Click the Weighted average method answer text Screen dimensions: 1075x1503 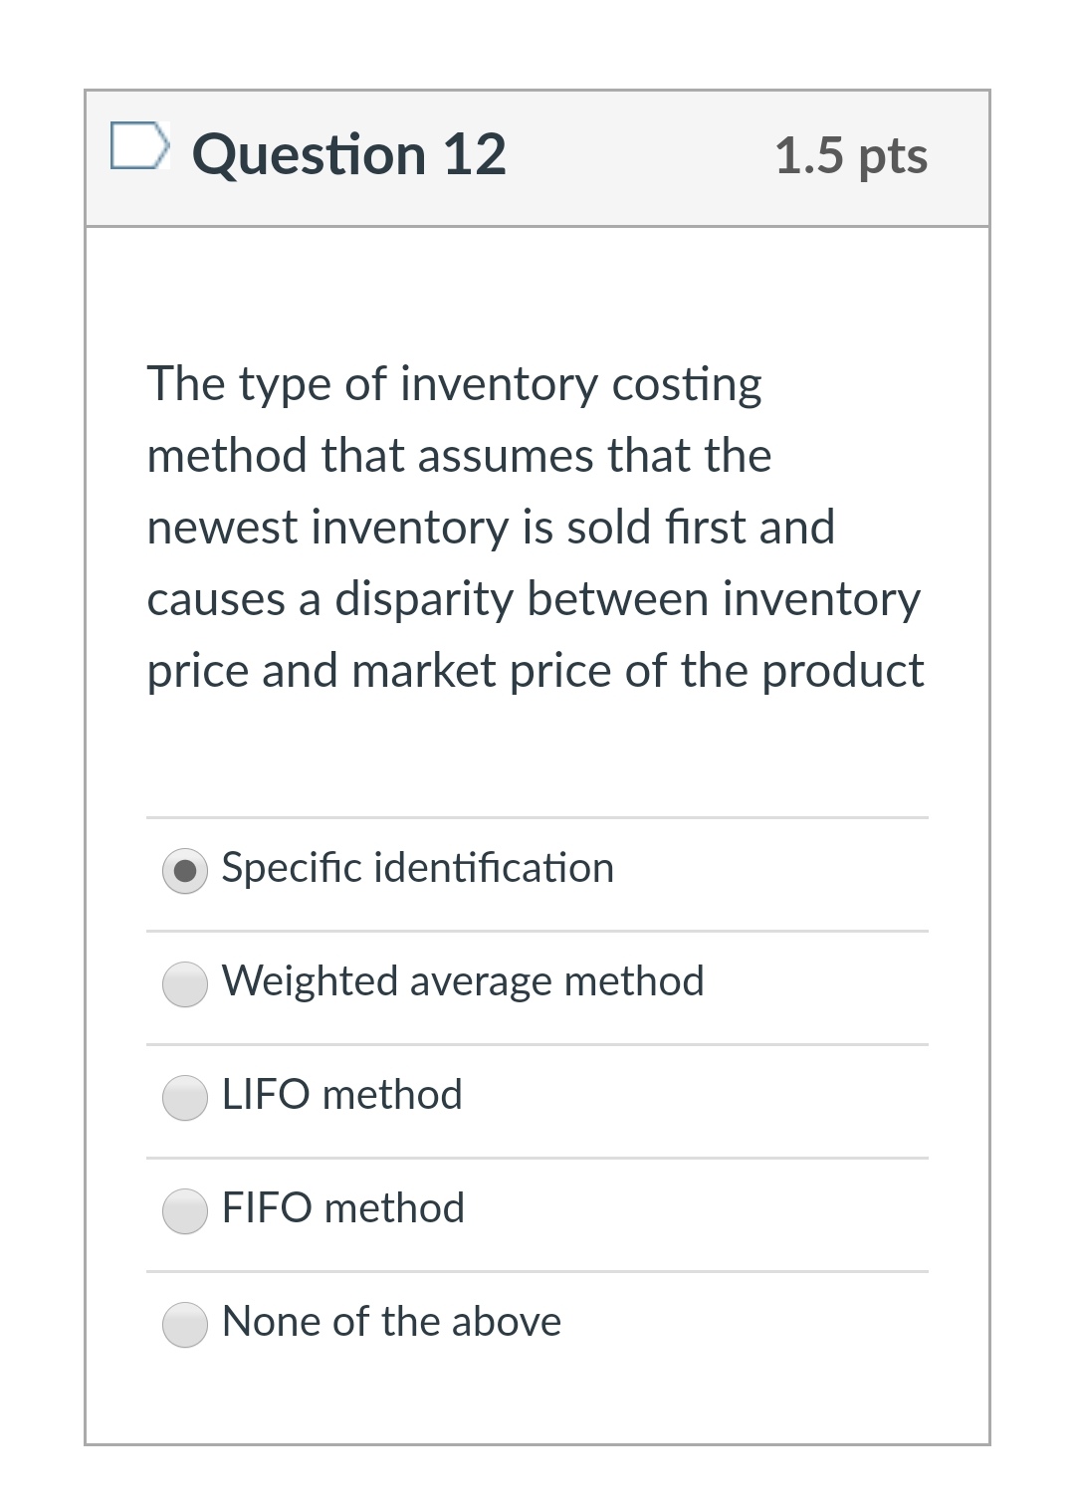click(464, 981)
